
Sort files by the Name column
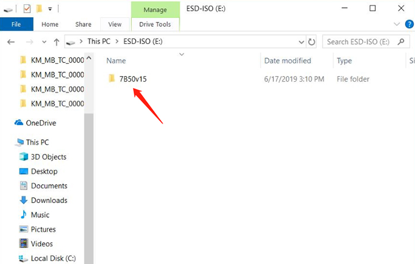pyautogui.click(x=116, y=61)
